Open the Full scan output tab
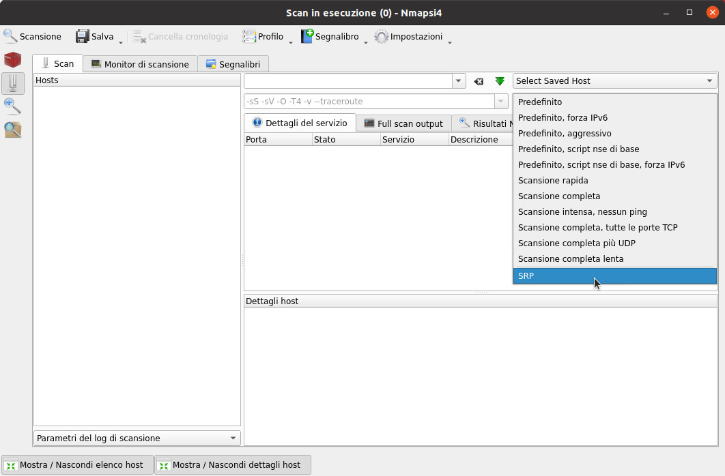This screenshot has width=725, height=476. pyautogui.click(x=403, y=123)
